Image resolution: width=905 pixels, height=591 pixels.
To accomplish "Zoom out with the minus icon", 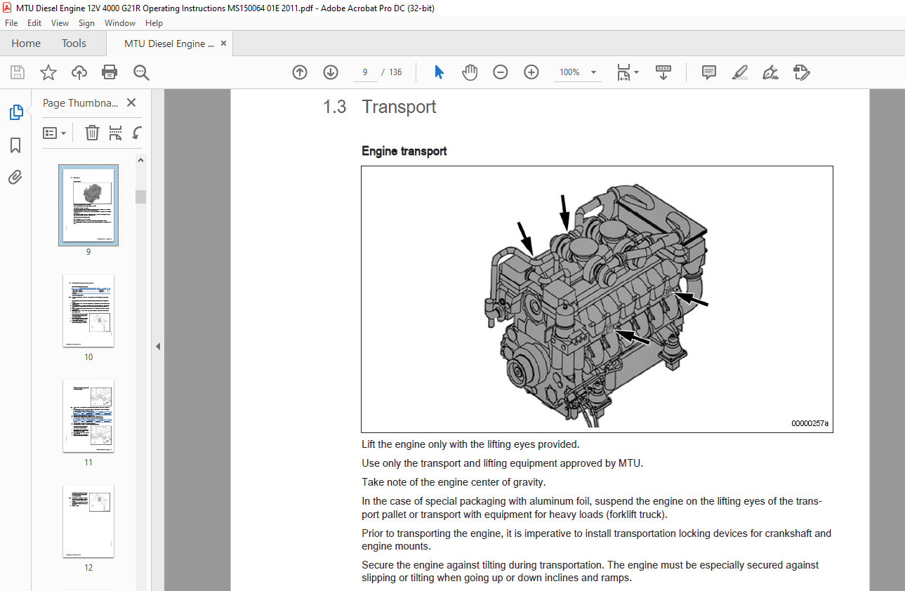I will [501, 72].
